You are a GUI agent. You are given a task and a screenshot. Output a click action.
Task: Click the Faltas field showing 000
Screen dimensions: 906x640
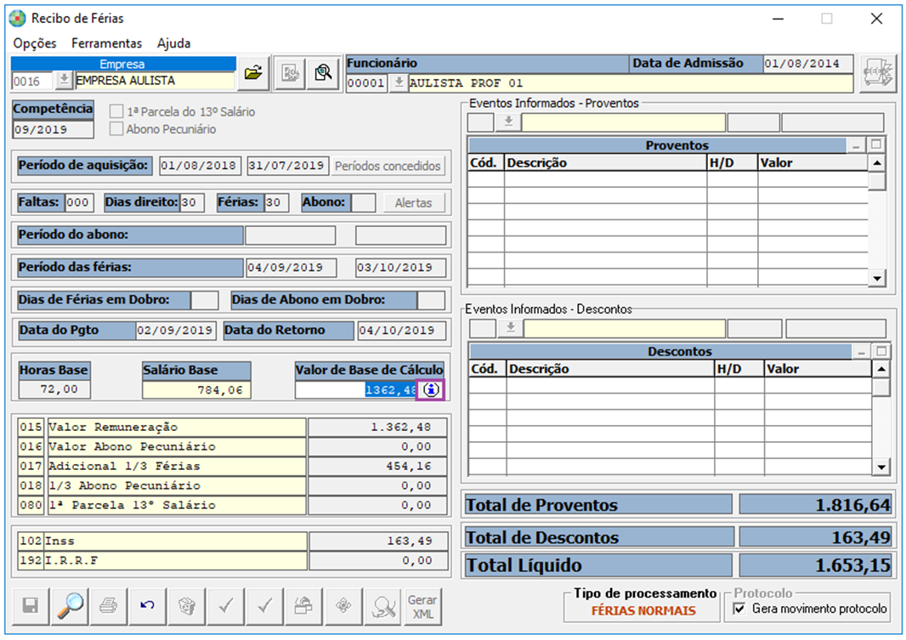tap(80, 203)
